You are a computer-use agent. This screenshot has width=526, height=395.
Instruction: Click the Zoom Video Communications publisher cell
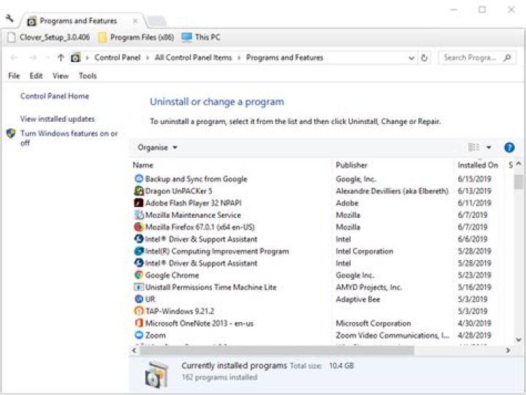[392, 335]
